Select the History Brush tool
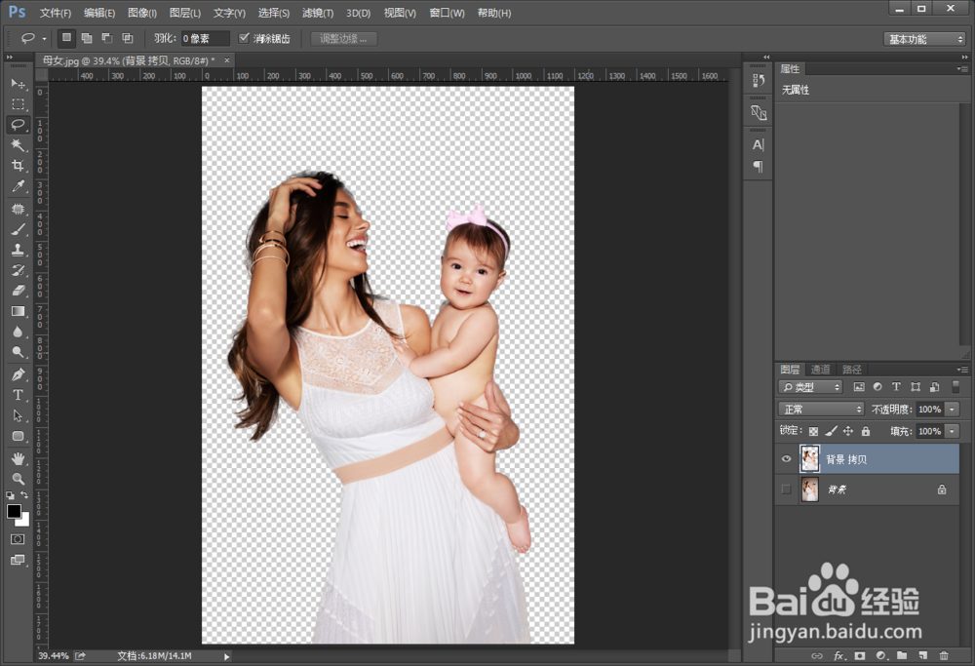Viewport: 975px width, 666px height. pyautogui.click(x=18, y=270)
